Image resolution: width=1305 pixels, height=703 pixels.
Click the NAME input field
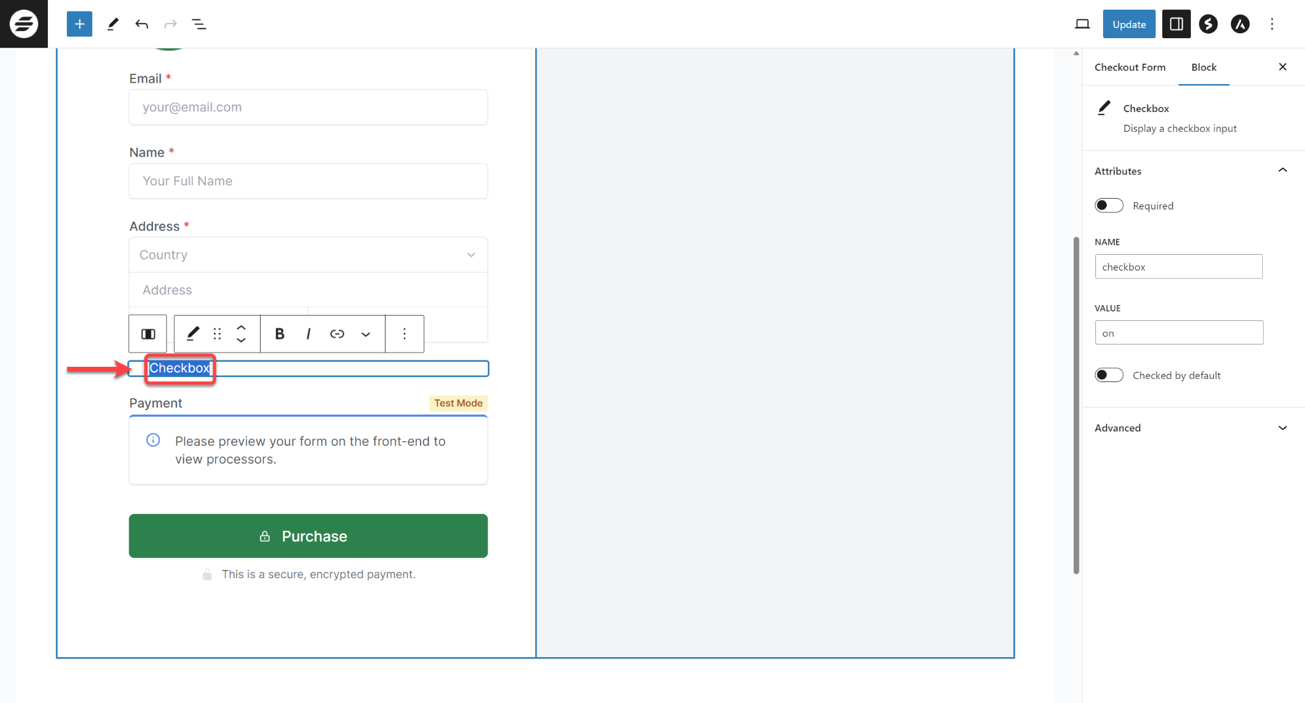tap(1179, 267)
